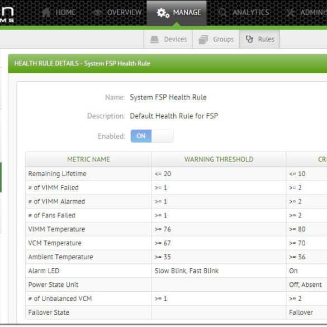Click the Groups stacked-pages icon
Viewport: 327px width, 327px height.
(203, 40)
